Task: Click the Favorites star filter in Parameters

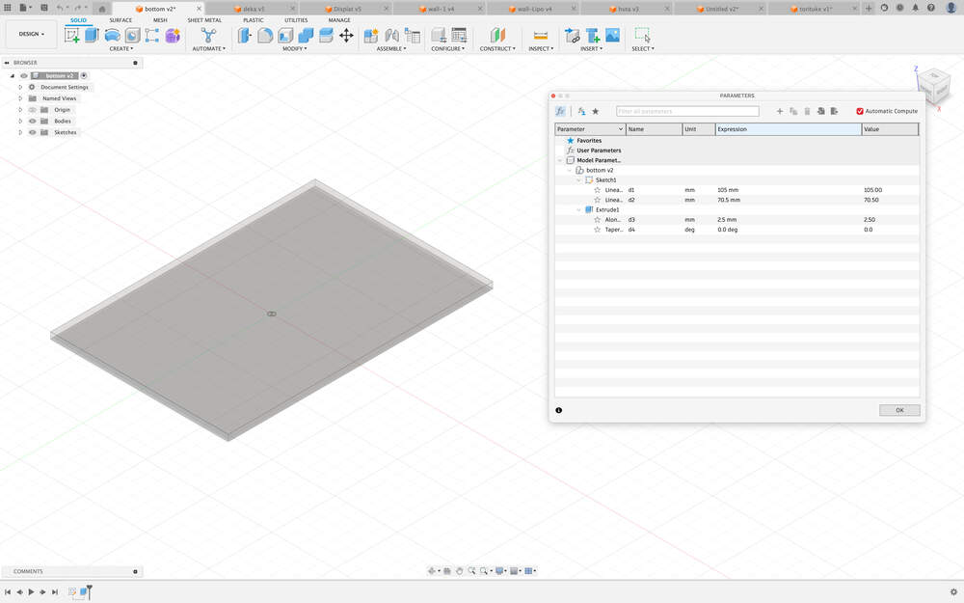Action: pyautogui.click(x=595, y=111)
